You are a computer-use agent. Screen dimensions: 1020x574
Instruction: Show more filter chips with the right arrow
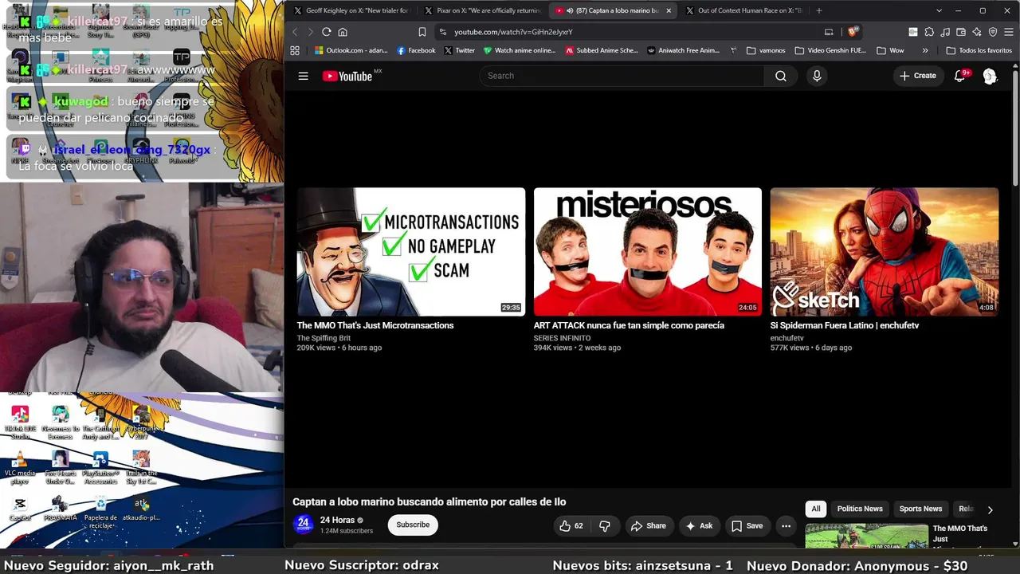[990, 509]
